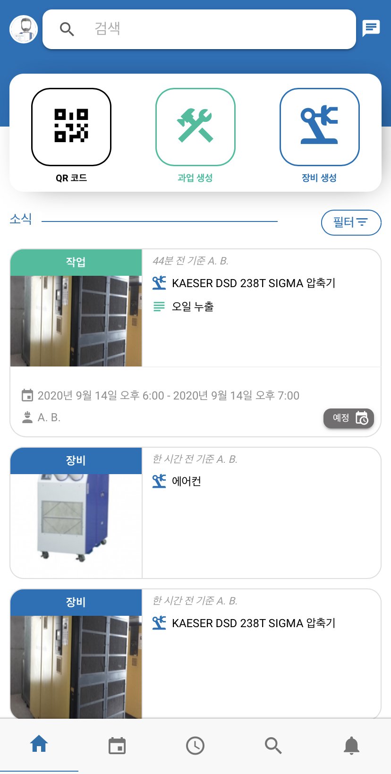391x774 pixels.
Task: Tap the 과업 생성 tools icon
Action: click(x=195, y=127)
